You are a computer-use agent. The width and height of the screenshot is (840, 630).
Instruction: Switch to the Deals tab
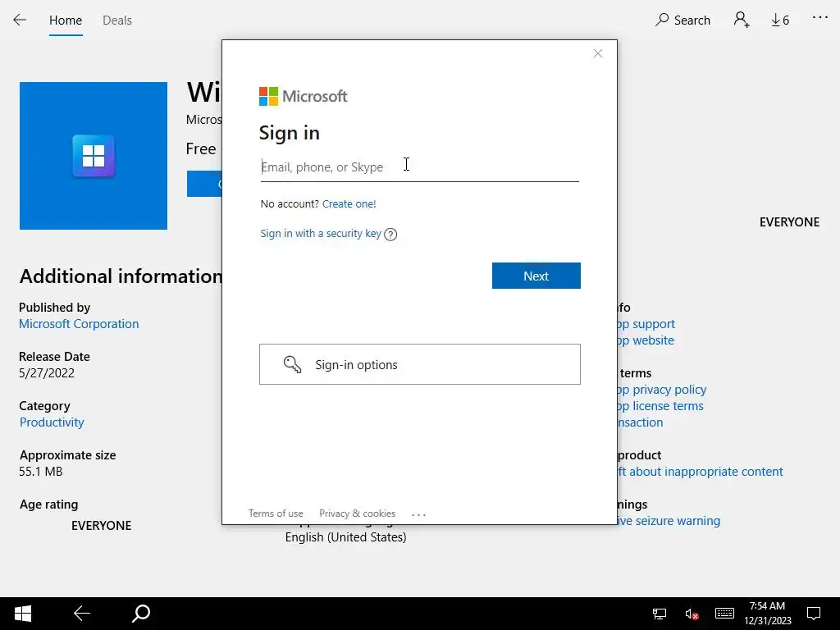pyautogui.click(x=116, y=21)
